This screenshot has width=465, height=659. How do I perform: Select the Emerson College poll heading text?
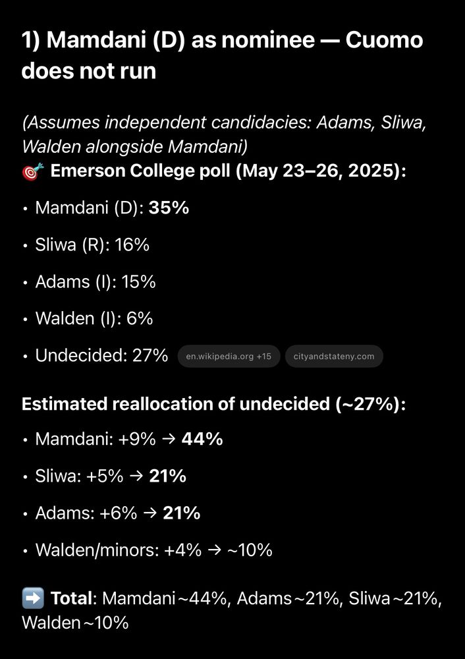coord(228,171)
